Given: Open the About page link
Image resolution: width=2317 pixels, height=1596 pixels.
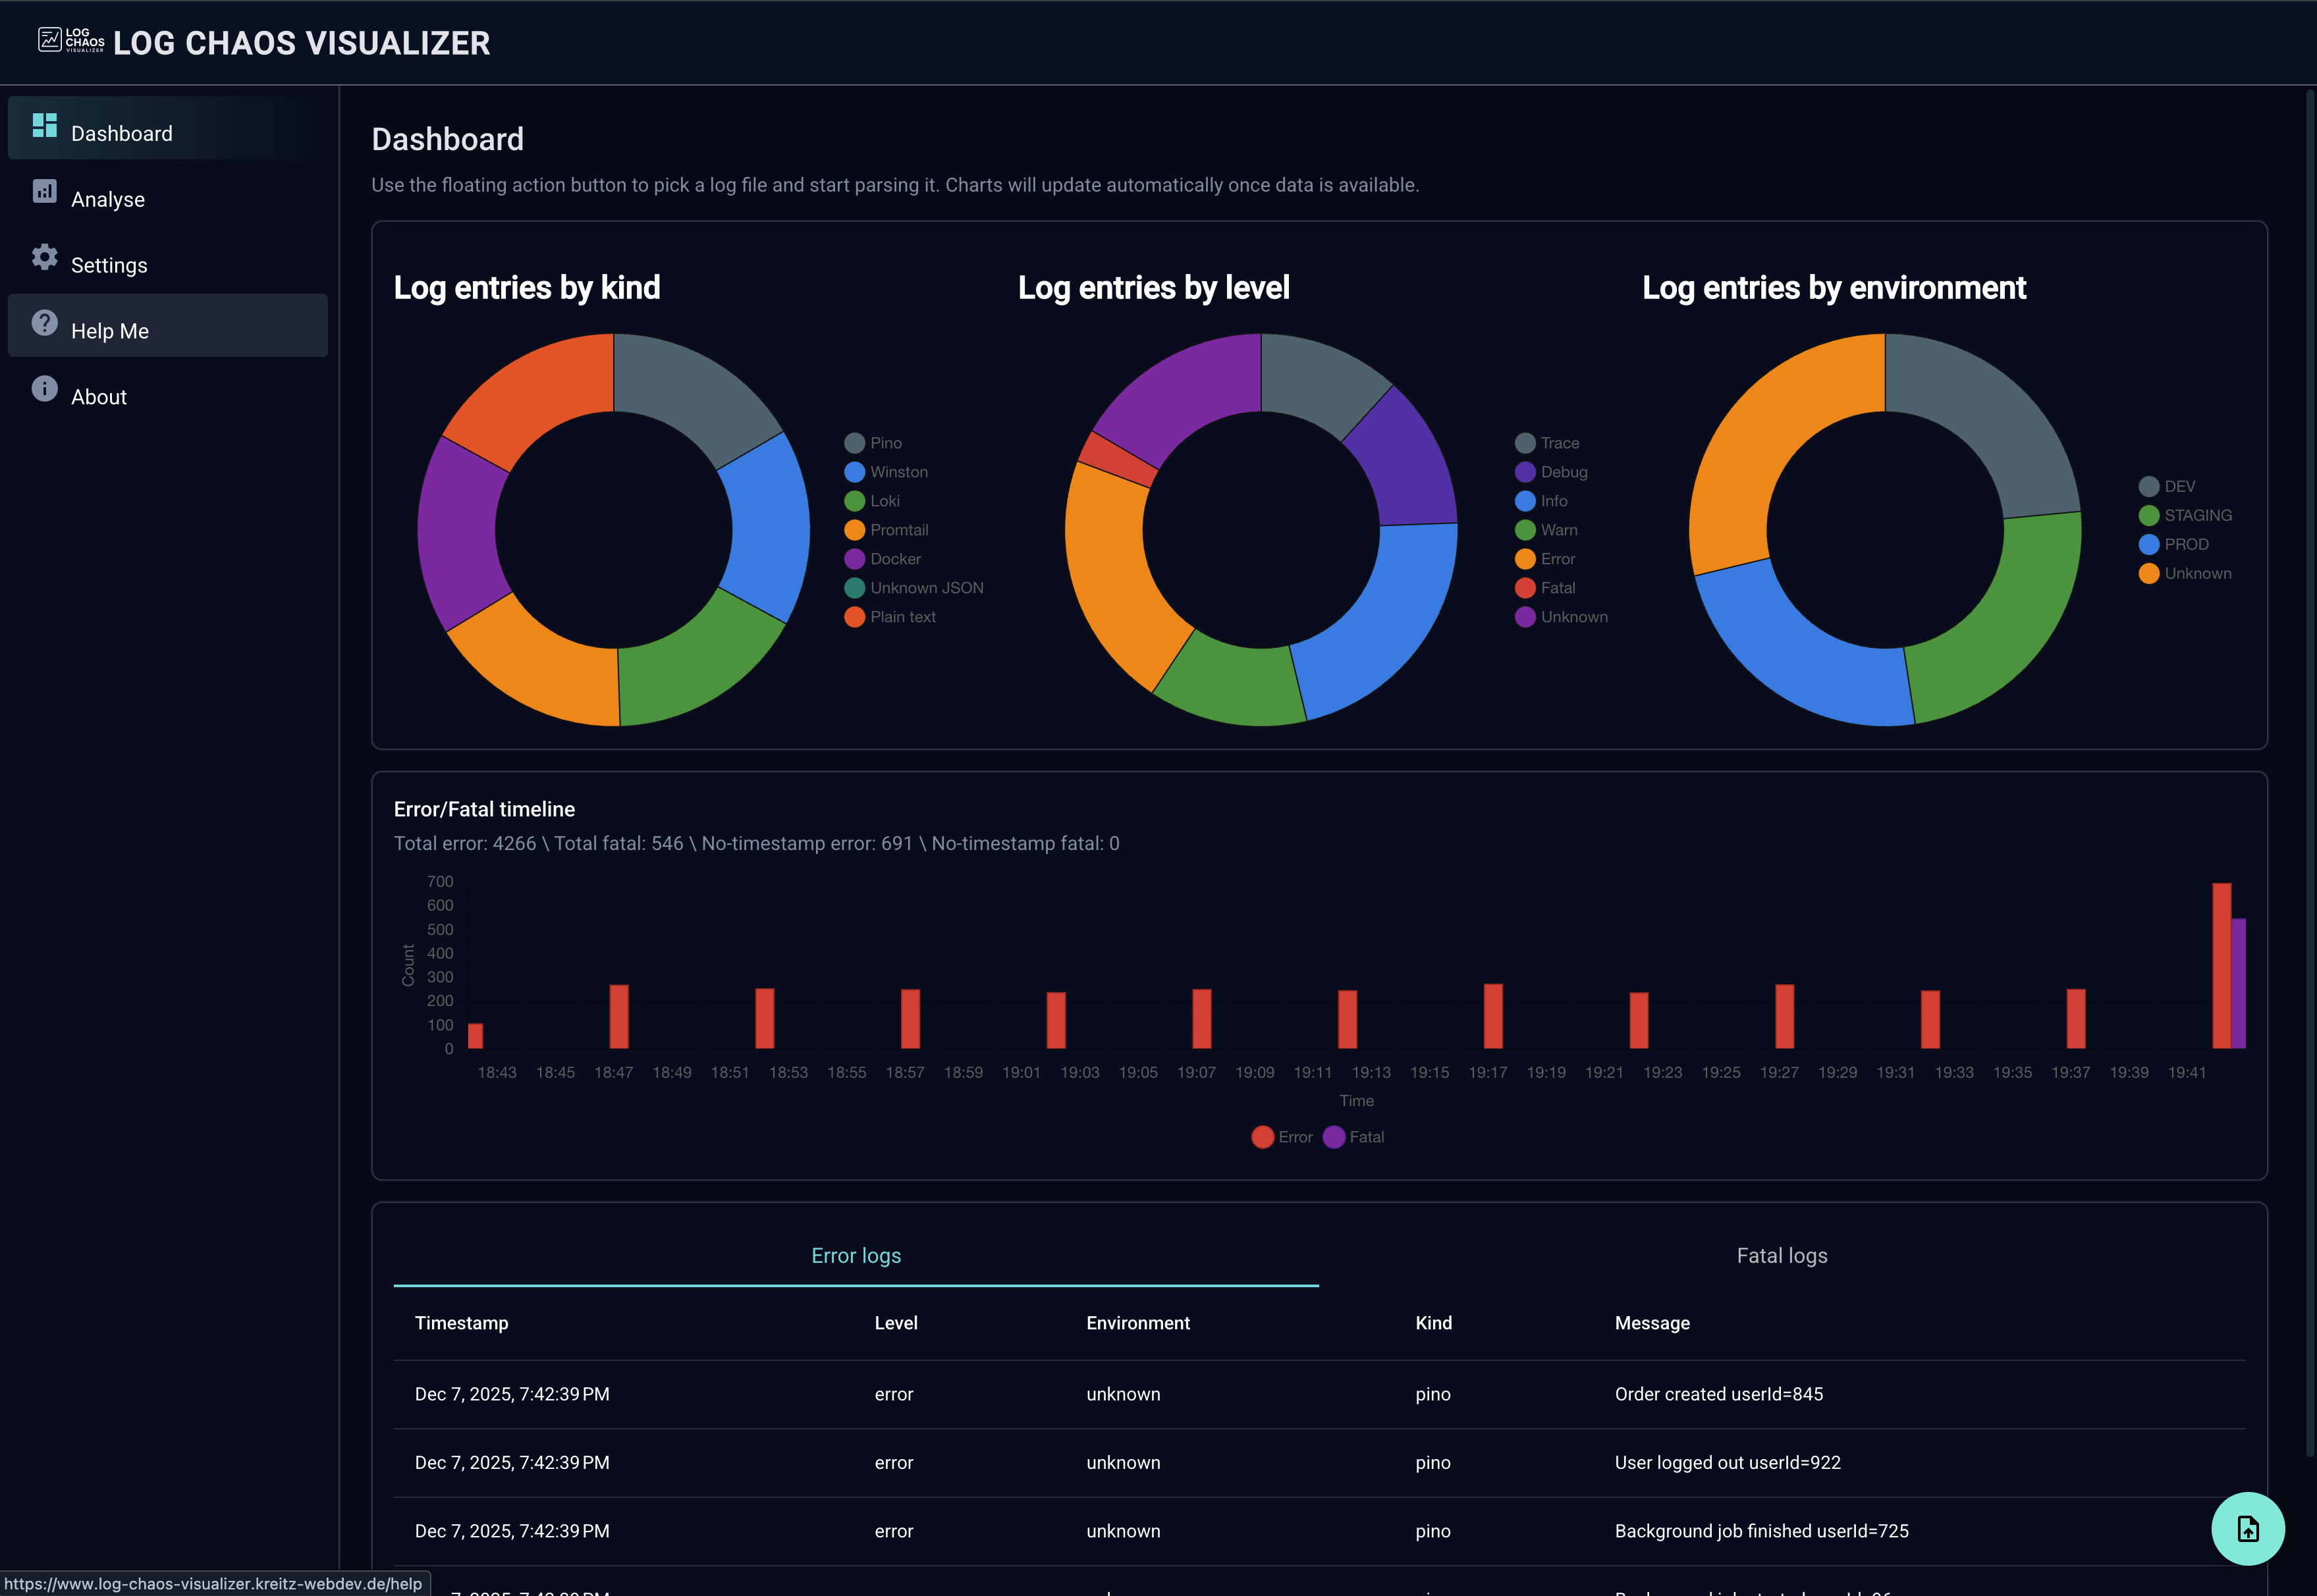Looking at the screenshot, I should [x=99, y=397].
